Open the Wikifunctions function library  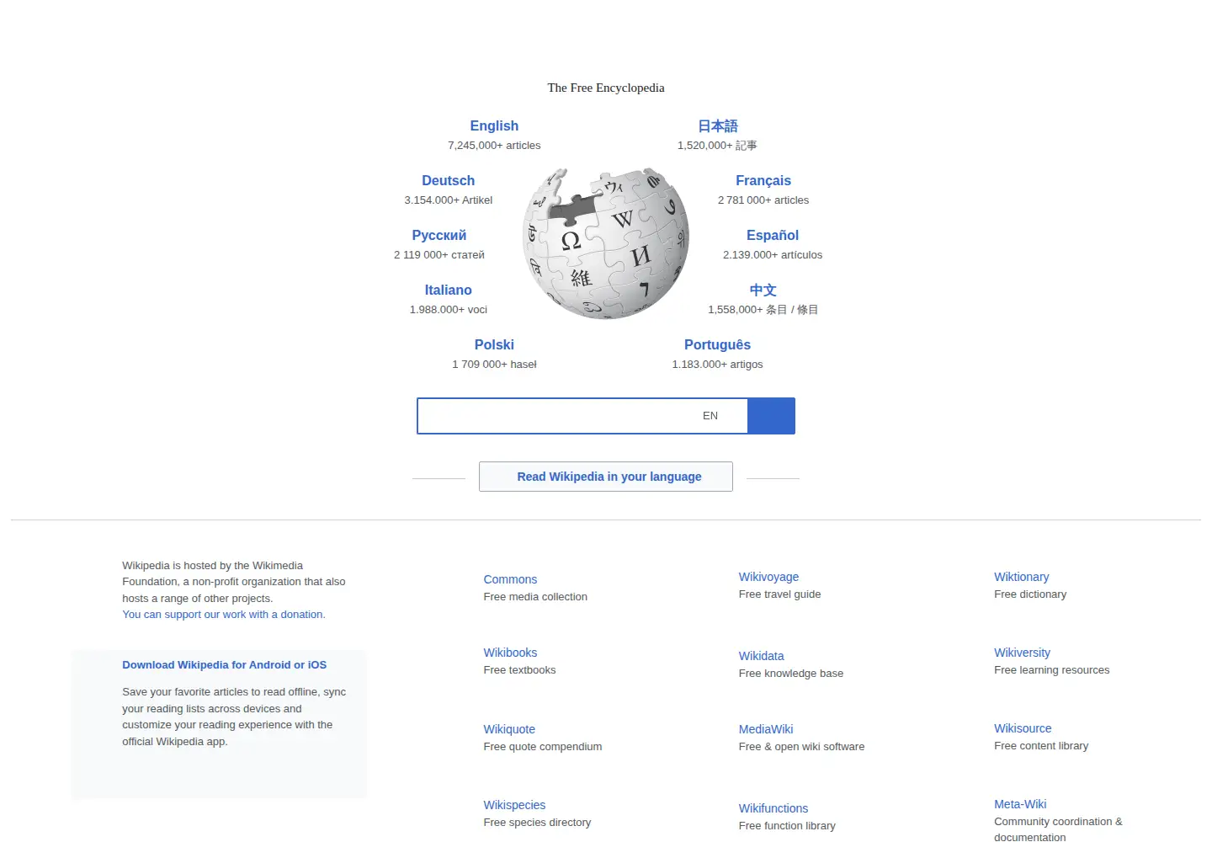click(x=773, y=808)
